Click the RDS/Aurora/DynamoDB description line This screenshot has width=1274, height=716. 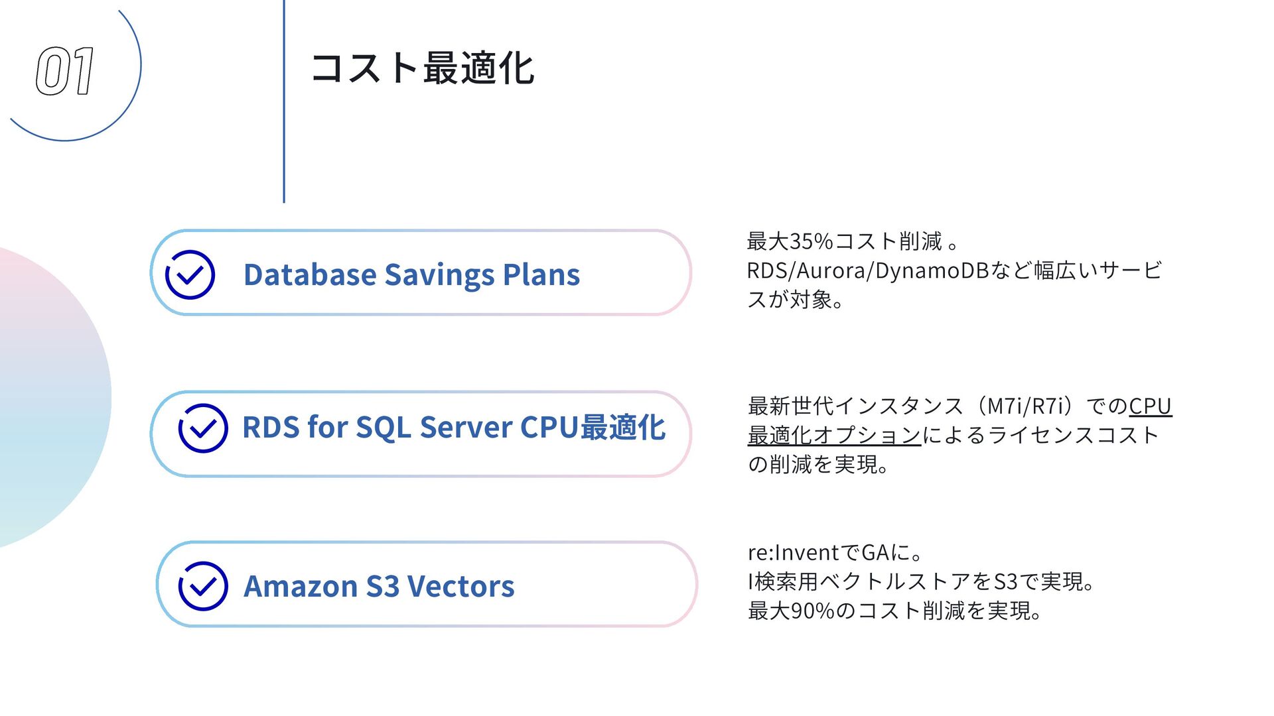954,270
